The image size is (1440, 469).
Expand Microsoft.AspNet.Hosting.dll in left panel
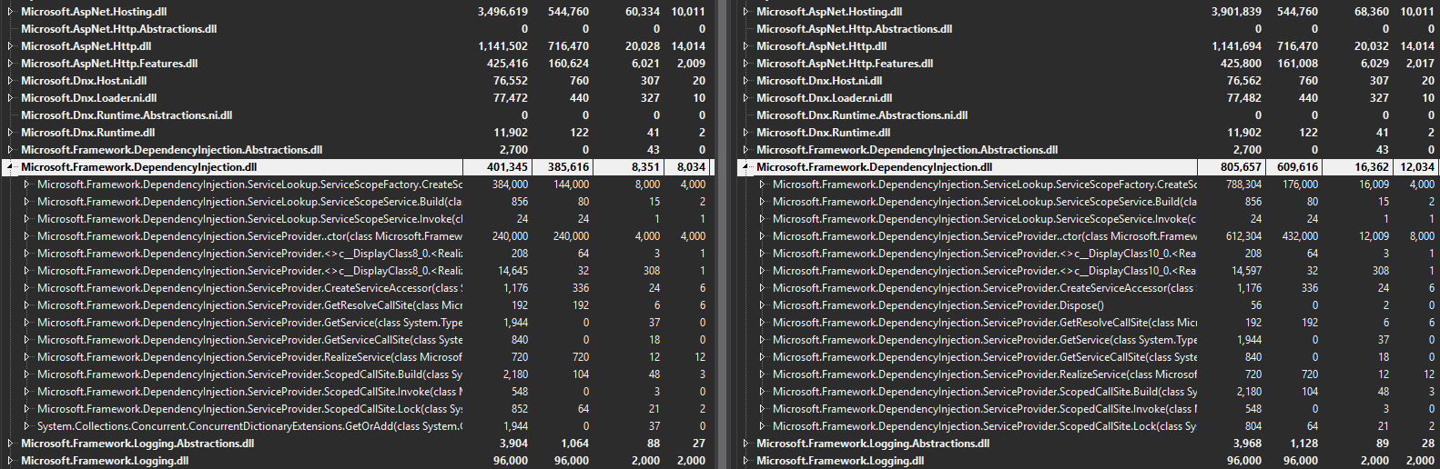11,12
